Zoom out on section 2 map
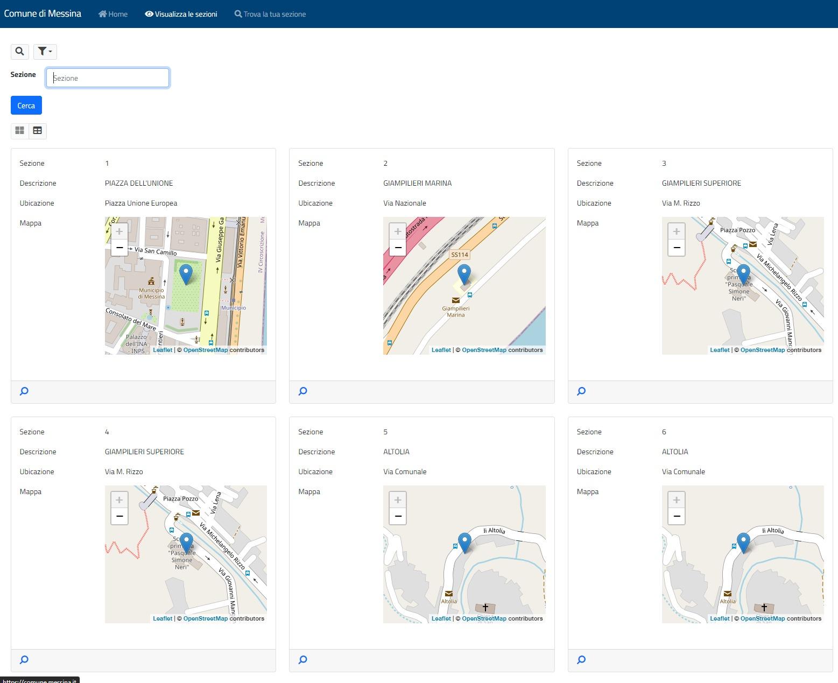838x683 pixels. pos(398,248)
